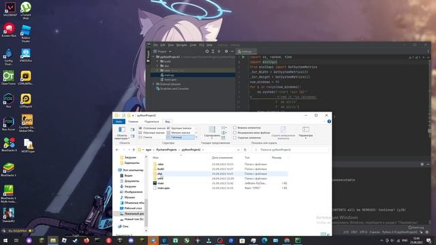Open the VCS menu in PyCharm
The height and width of the screenshot is (245, 436).
coord(202,45)
